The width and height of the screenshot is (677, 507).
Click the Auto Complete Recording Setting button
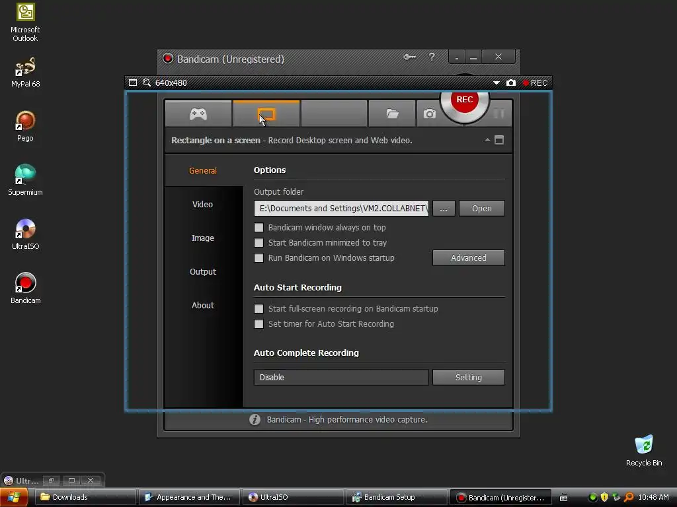[469, 377]
